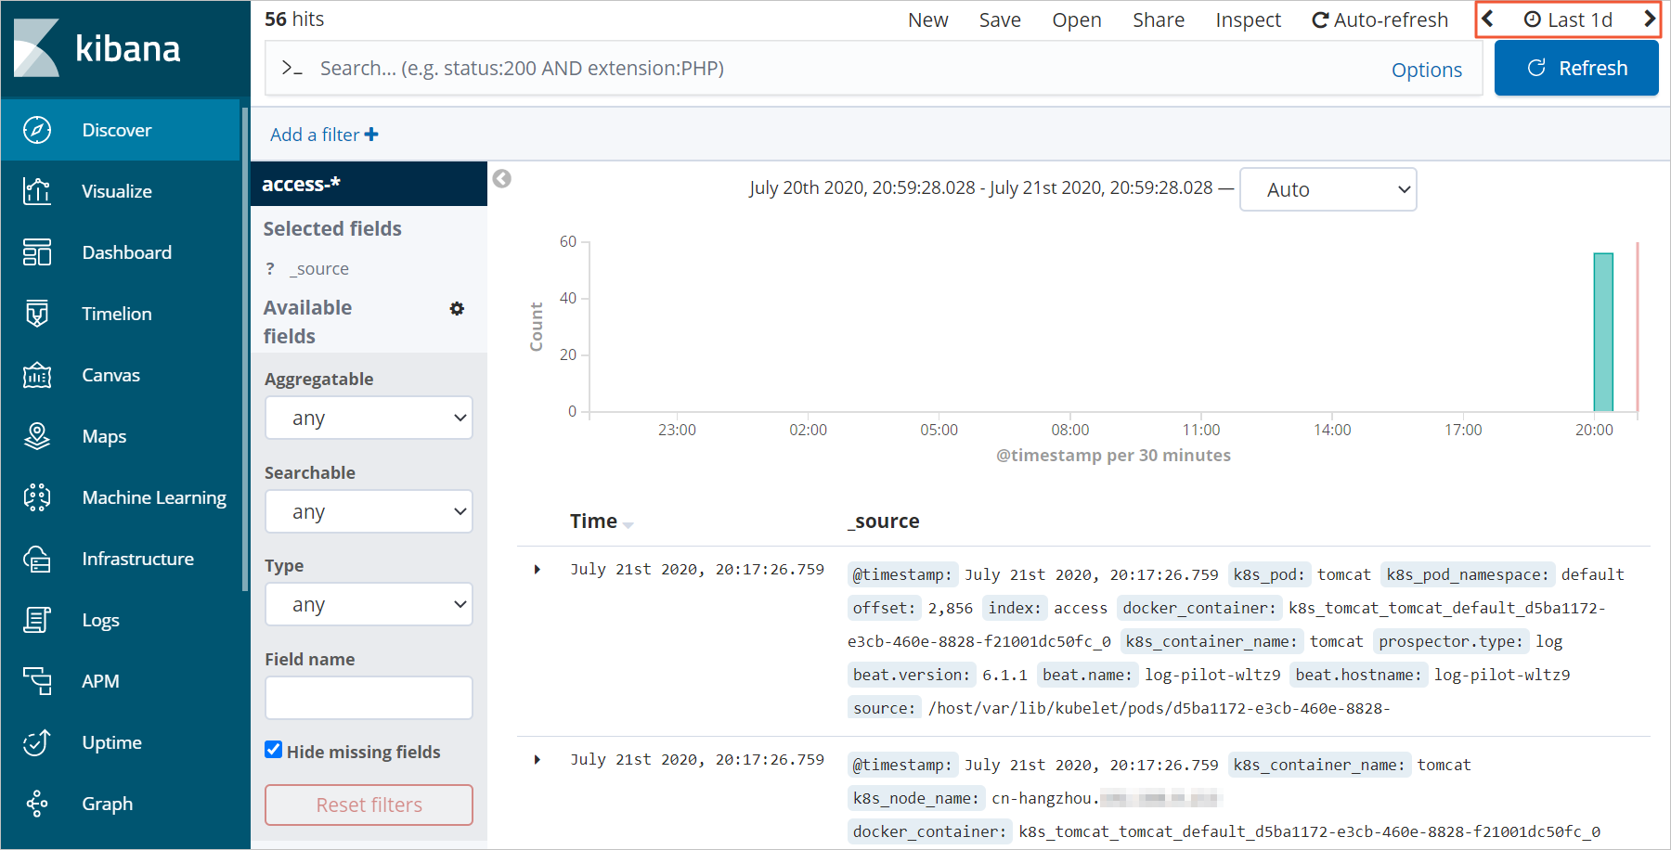
Task: Click the k8s_node_name: field label
Action: 916,798
